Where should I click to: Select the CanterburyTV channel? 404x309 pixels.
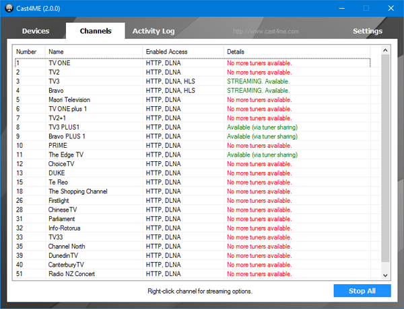tap(193, 265)
